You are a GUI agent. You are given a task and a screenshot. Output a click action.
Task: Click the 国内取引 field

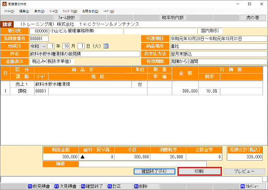click(x=210, y=31)
